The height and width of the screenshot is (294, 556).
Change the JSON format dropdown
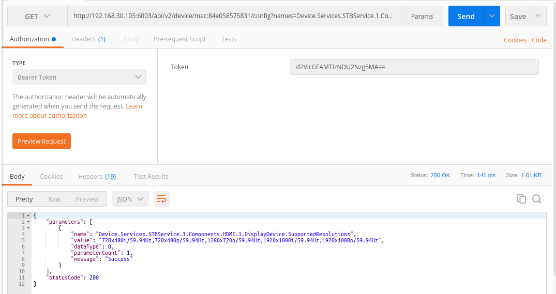click(130, 199)
